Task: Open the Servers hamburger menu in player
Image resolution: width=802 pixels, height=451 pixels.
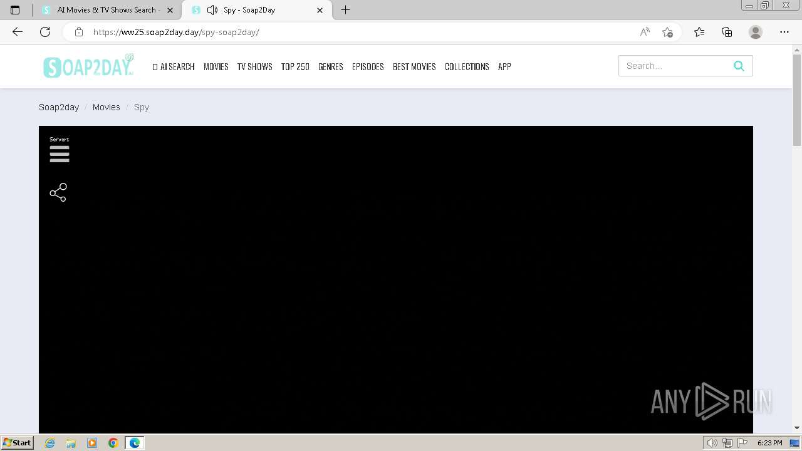Action: (x=60, y=154)
